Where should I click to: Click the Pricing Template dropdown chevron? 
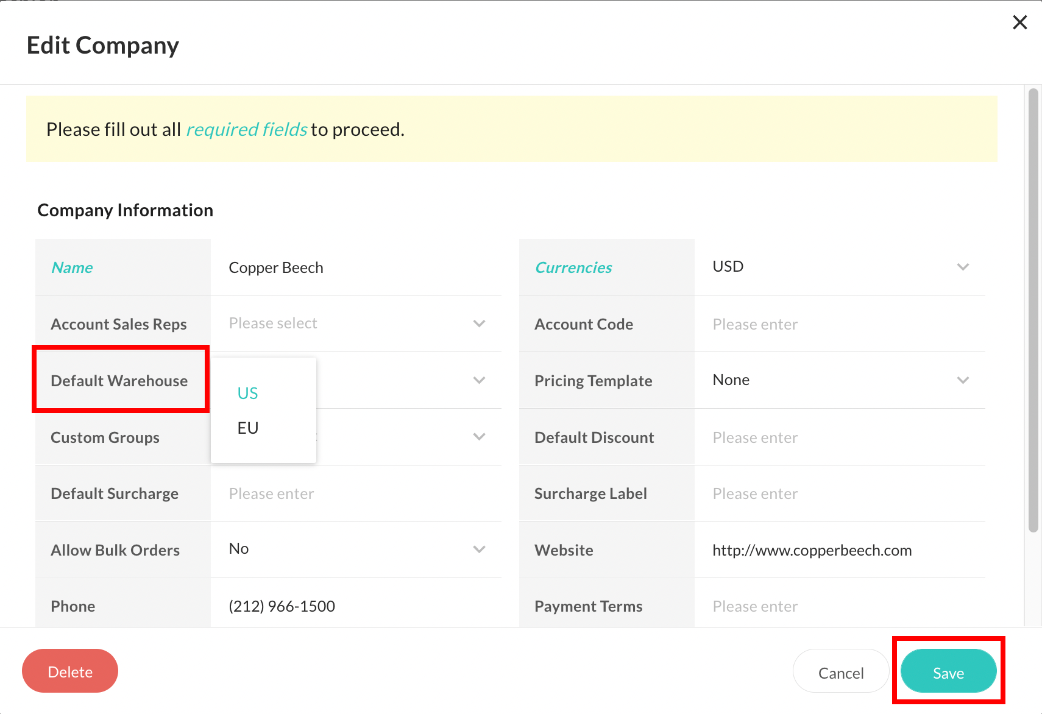963,380
